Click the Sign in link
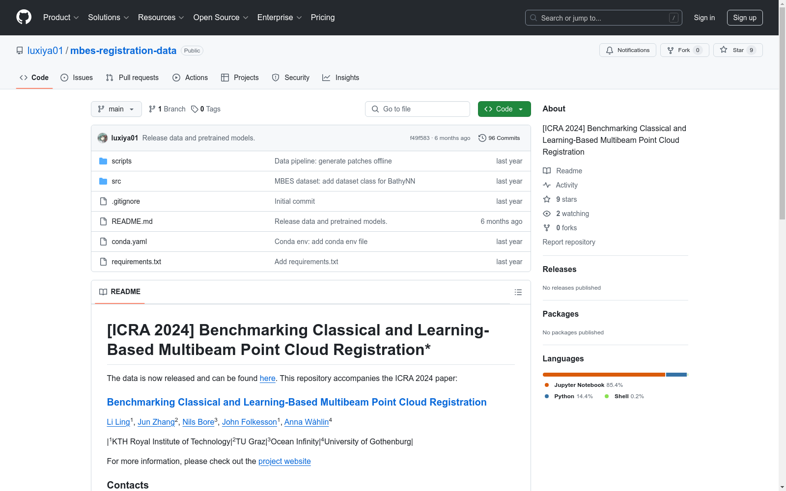The image size is (786, 491). coord(704,18)
